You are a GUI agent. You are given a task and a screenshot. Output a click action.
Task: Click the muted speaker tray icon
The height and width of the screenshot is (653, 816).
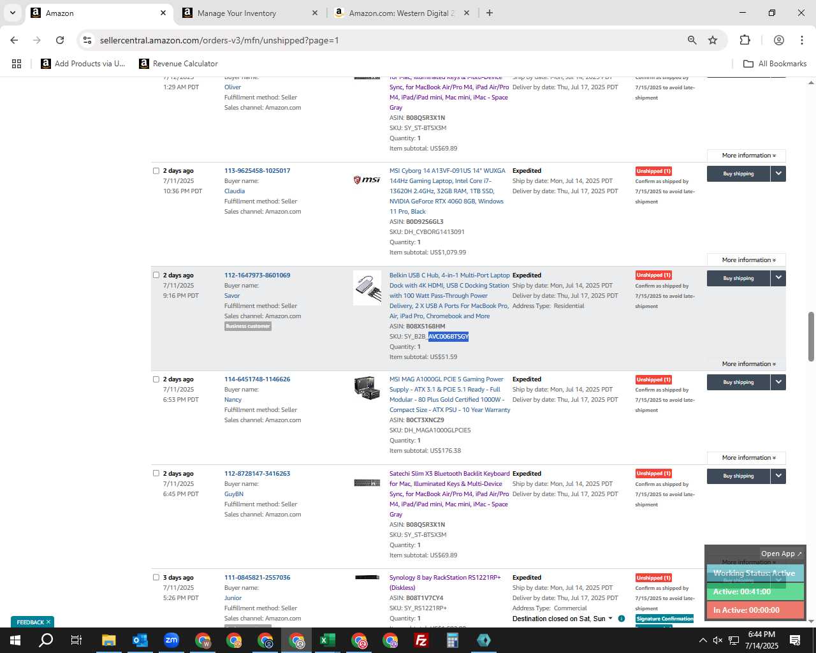tap(717, 640)
